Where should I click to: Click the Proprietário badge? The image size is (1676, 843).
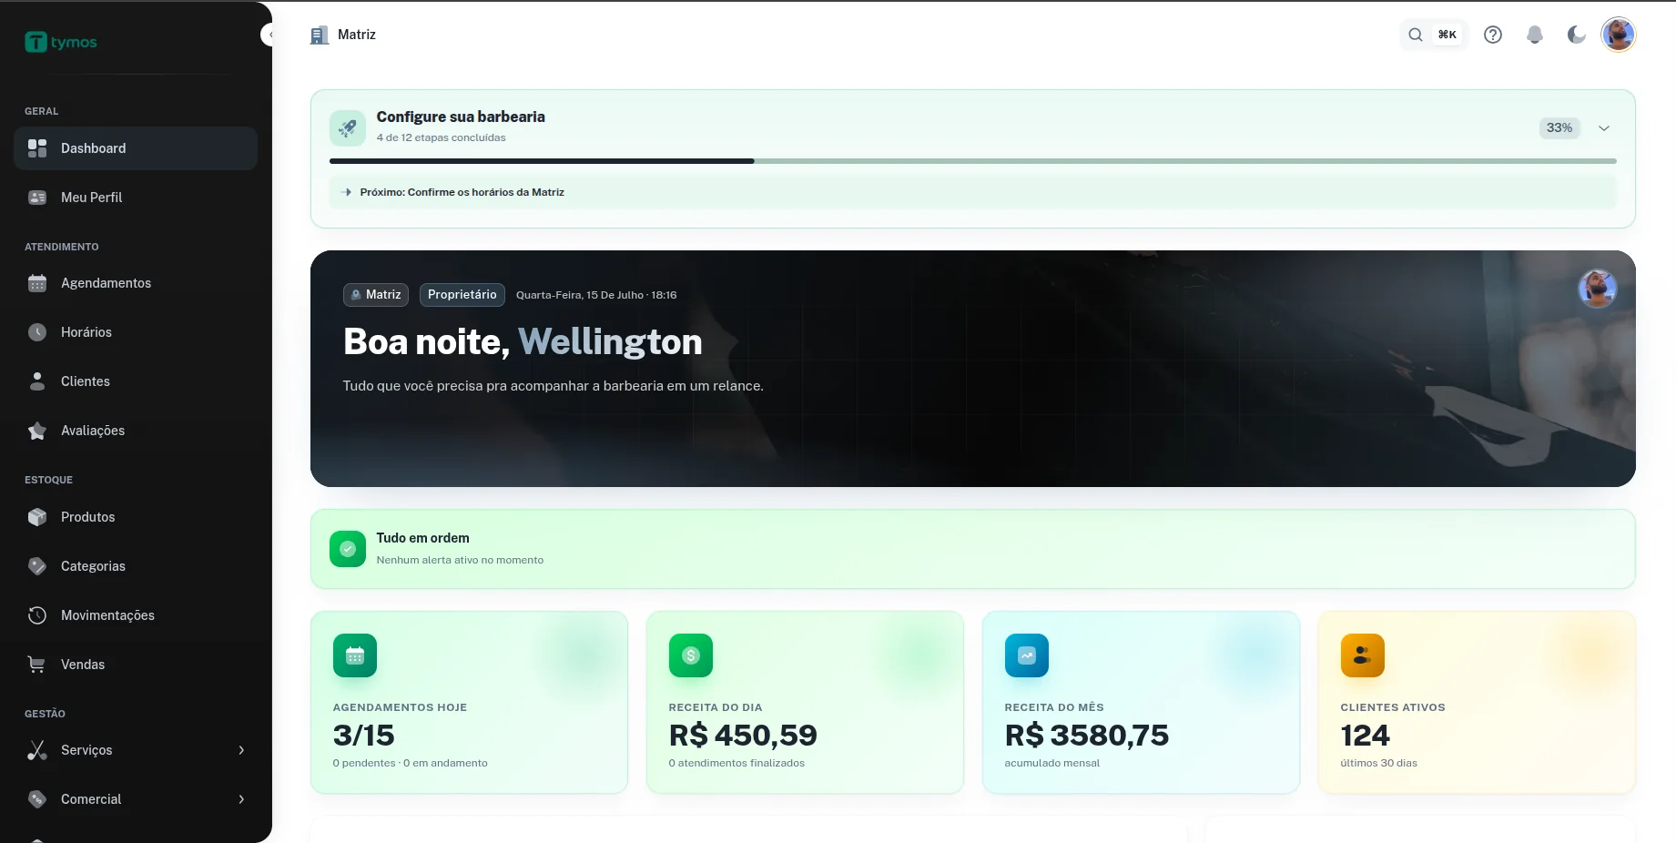[462, 295]
